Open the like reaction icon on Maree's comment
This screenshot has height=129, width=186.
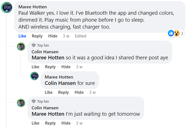click(x=171, y=34)
